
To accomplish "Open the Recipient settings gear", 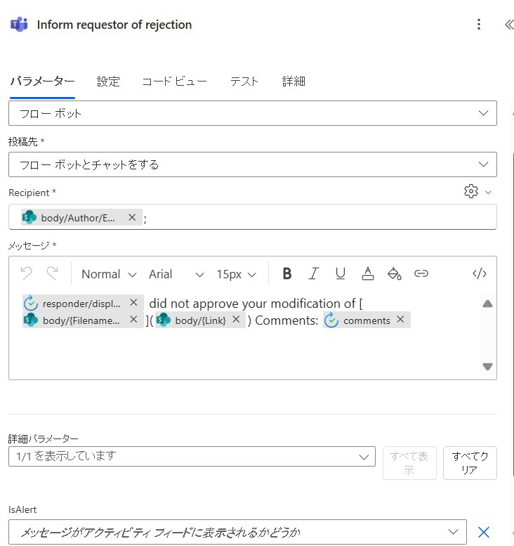I will [x=471, y=191].
